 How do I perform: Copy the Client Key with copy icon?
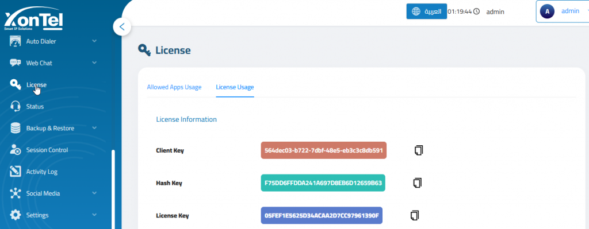419,150
